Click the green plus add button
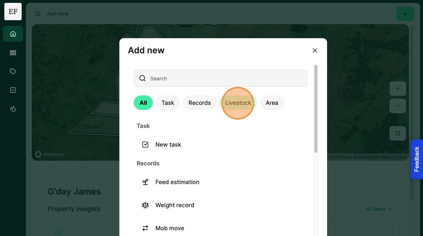 coord(405,14)
